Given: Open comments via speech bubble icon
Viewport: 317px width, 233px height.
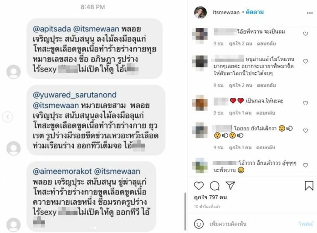Looking at the screenshot, I should point(215,186).
